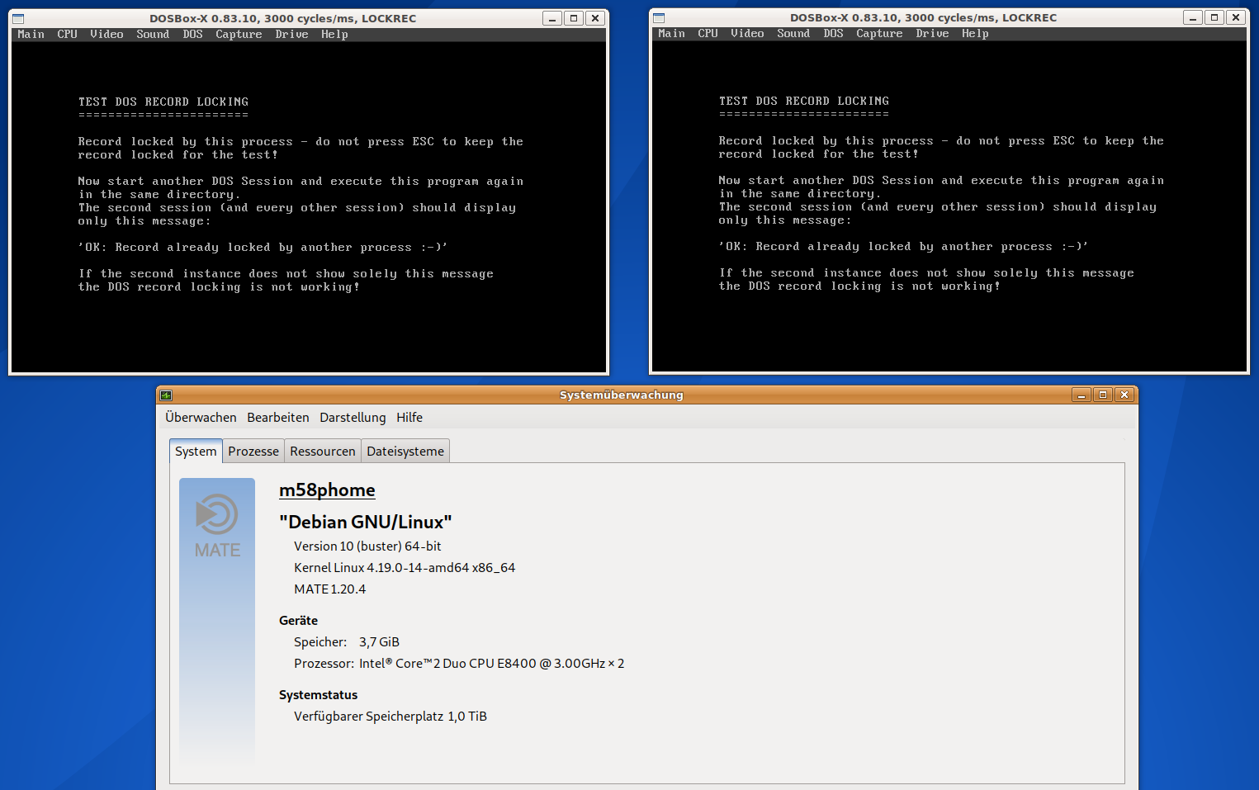Click the MATE 1.20.4 version text
The image size is (1259, 790).
coord(329,589)
